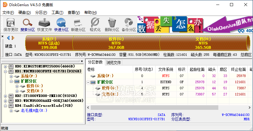Collapse the 扩展分区 tree node
This screenshot has width=253, height=131.
pyautogui.click(x=11, y=81)
